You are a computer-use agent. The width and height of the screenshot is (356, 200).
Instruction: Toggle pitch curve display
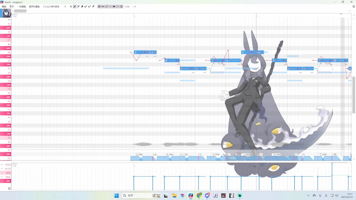(x=106, y=7)
